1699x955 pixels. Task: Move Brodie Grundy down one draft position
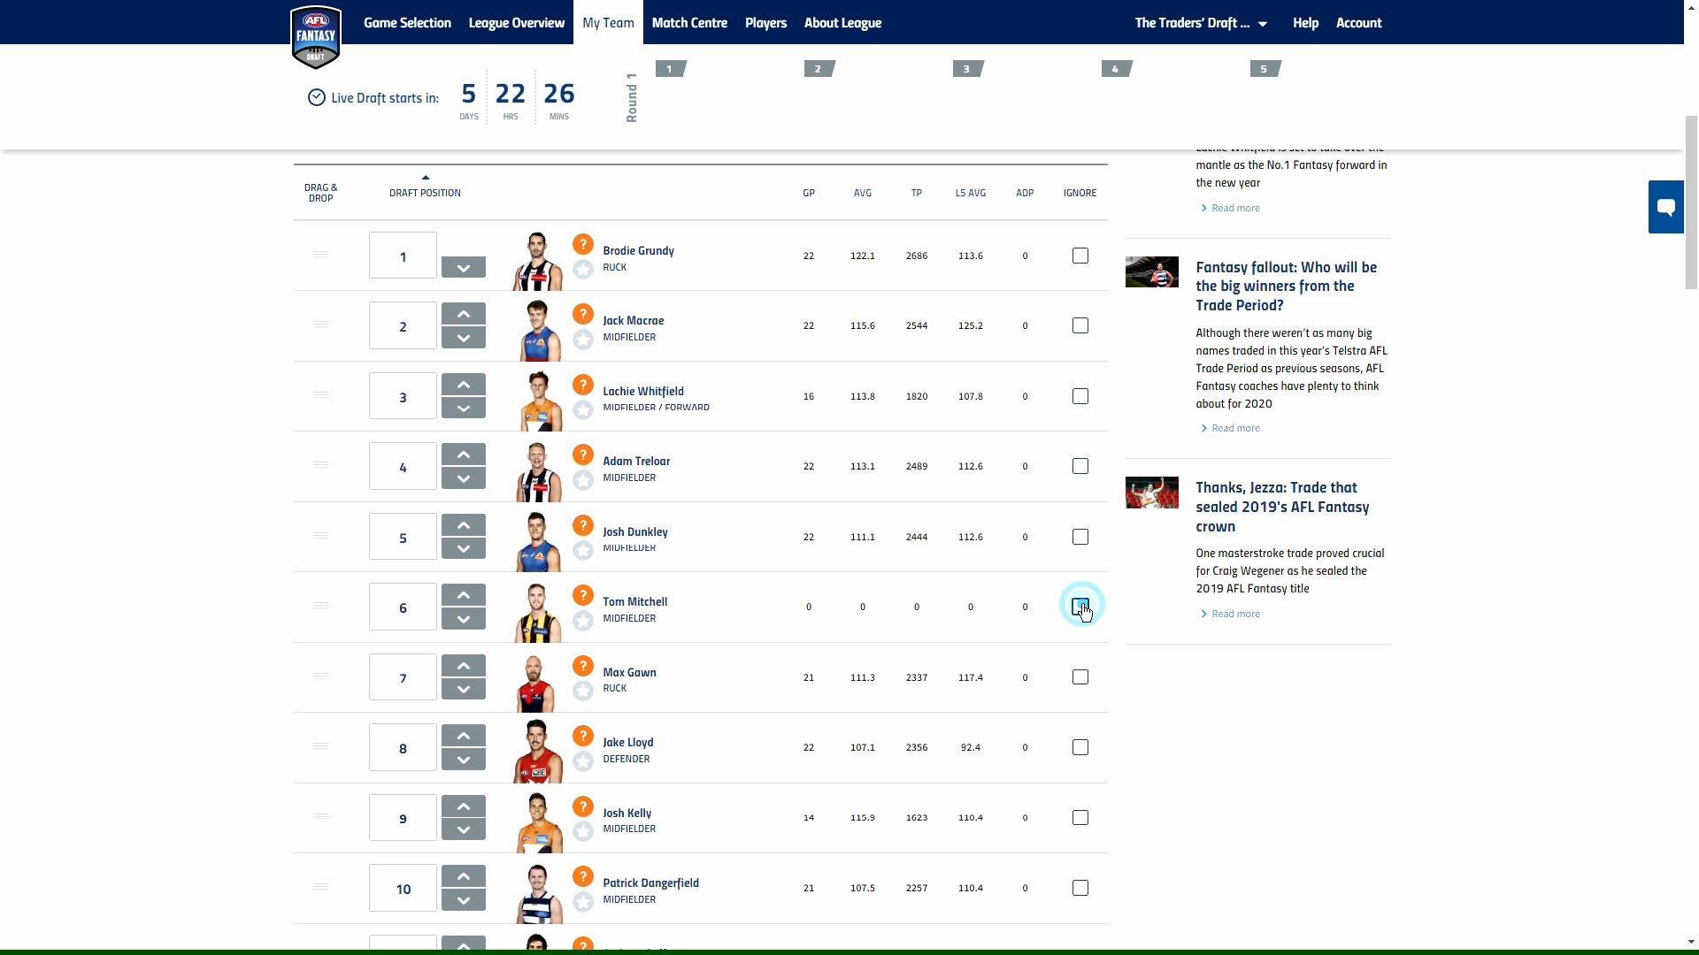[x=463, y=267]
